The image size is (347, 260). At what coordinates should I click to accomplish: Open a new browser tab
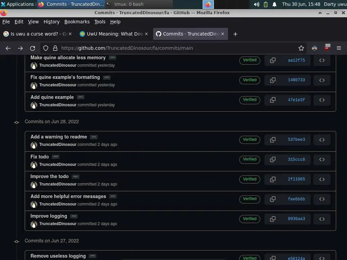coord(235,34)
